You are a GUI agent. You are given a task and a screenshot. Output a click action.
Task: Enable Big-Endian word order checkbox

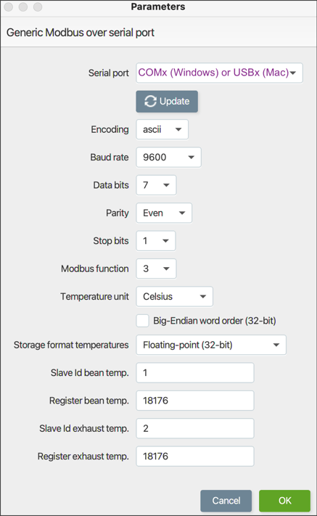142,321
